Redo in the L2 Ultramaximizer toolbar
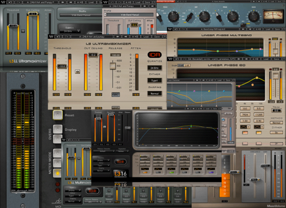 tap(67, 37)
